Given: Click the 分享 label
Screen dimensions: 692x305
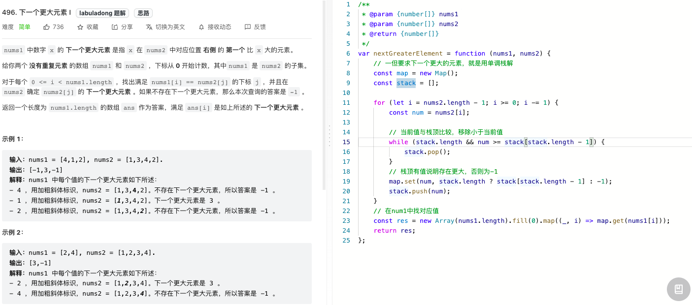Looking at the screenshot, I should pos(127,27).
